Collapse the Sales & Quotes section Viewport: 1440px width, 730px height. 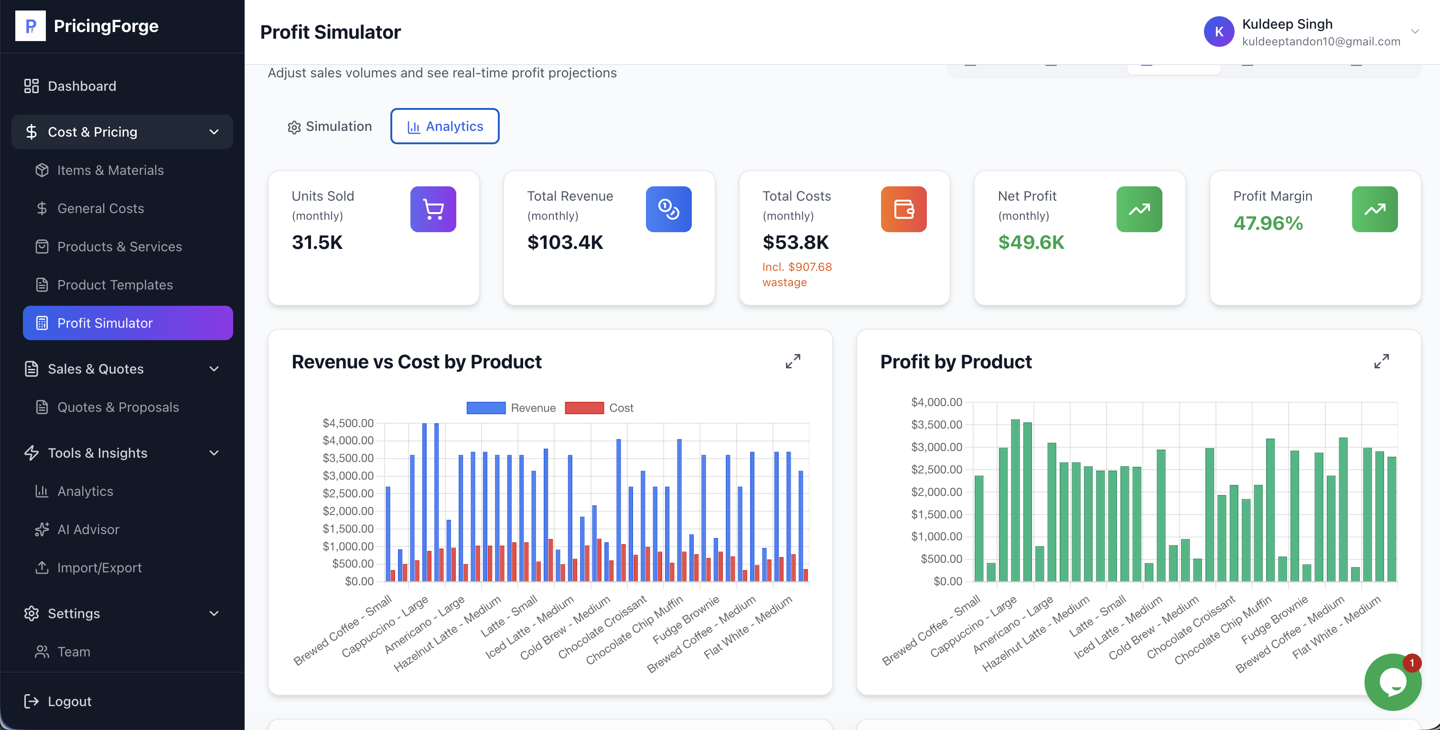coord(214,369)
